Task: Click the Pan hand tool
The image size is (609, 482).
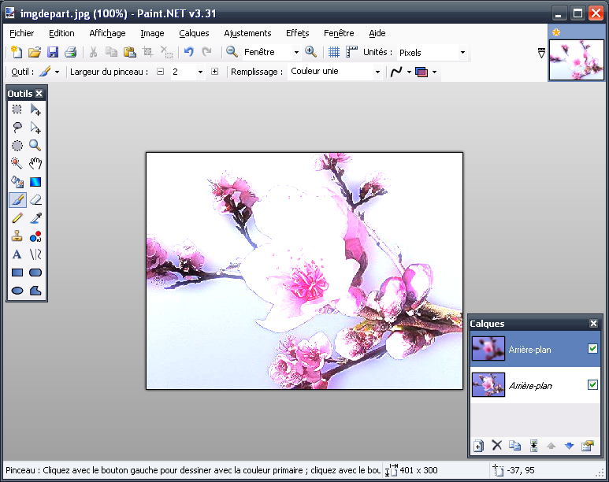Action: [35, 164]
